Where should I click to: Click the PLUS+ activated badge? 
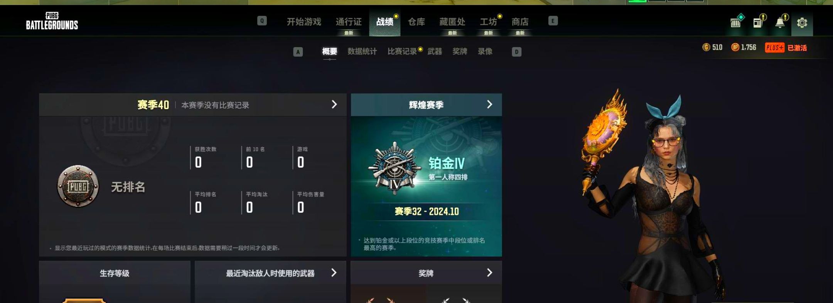coord(786,48)
